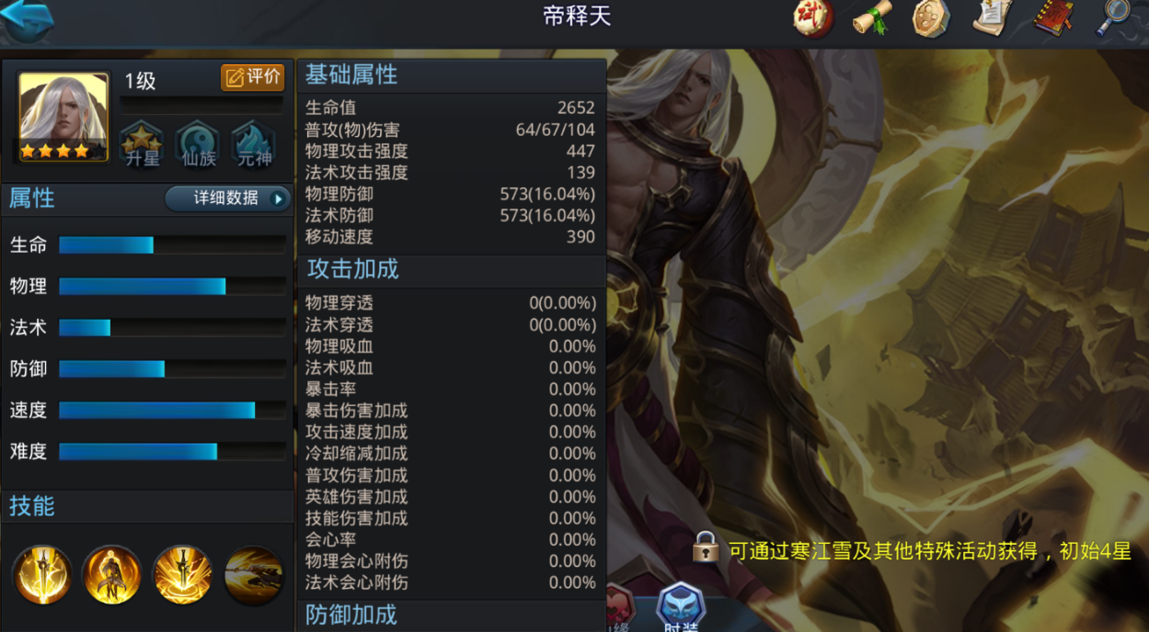
Task: View the third sword burst skill
Action: (182, 575)
